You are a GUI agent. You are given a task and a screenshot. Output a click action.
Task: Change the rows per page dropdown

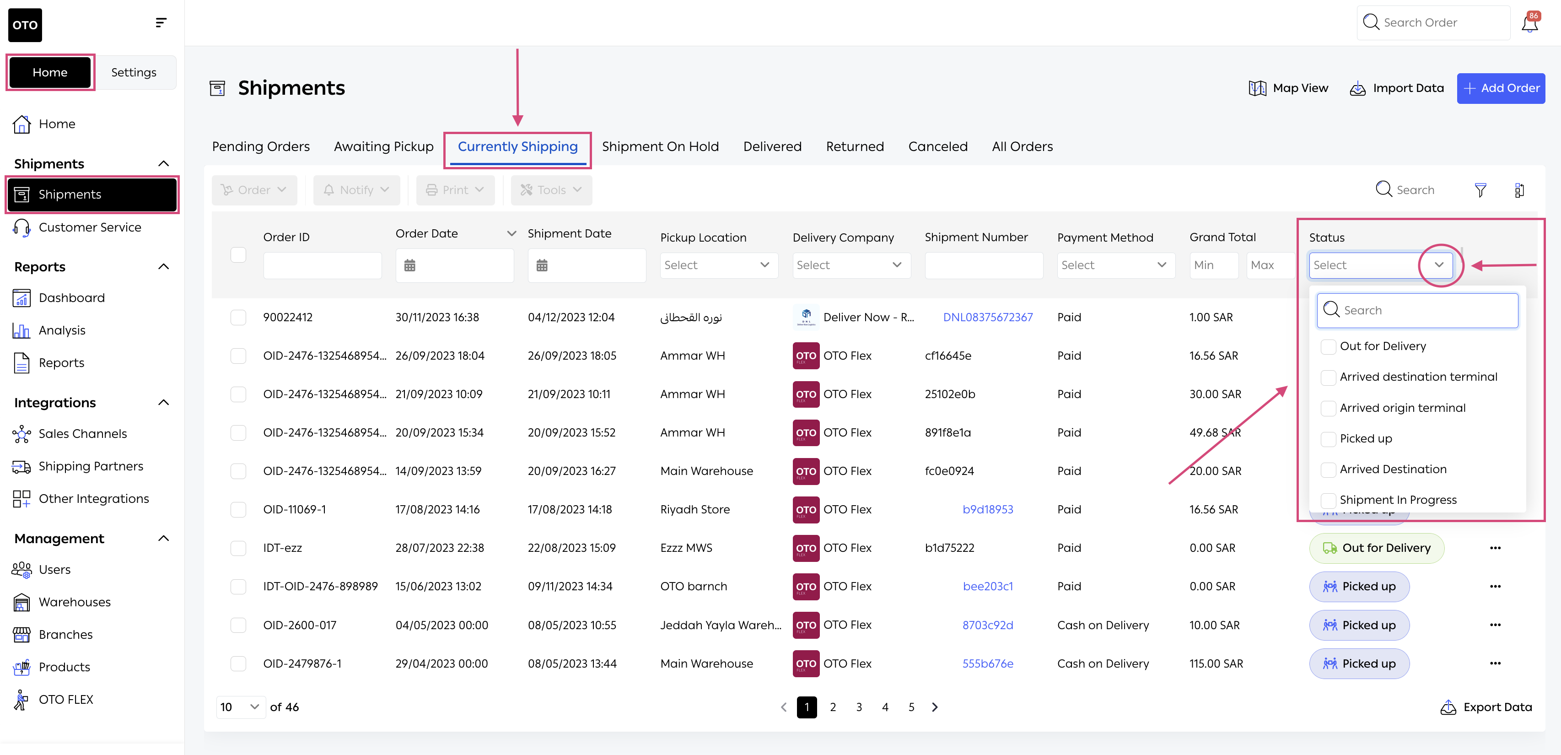tap(240, 707)
